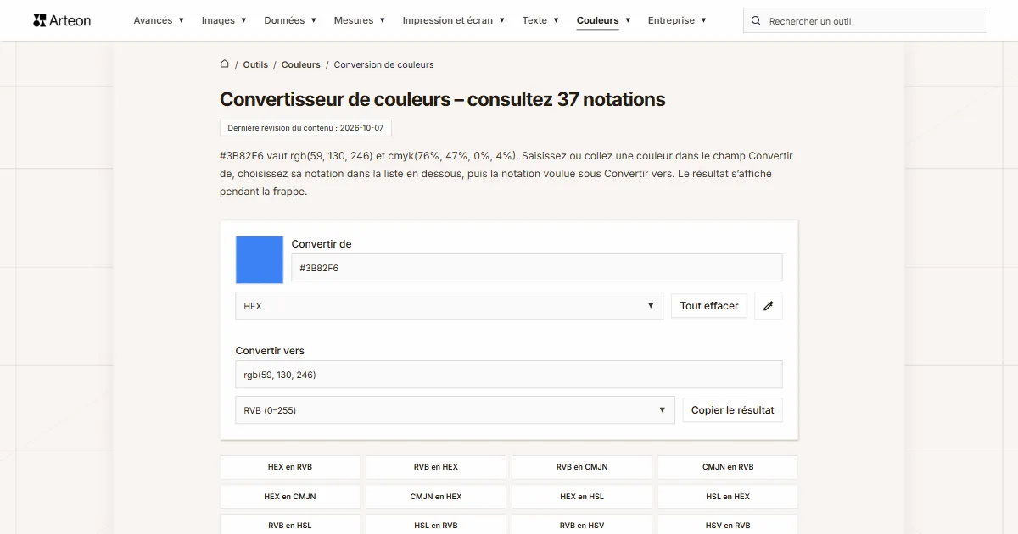The width and height of the screenshot is (1018, 534).
Task: Focus the Rechercher un outil search field
Action: 865,21
